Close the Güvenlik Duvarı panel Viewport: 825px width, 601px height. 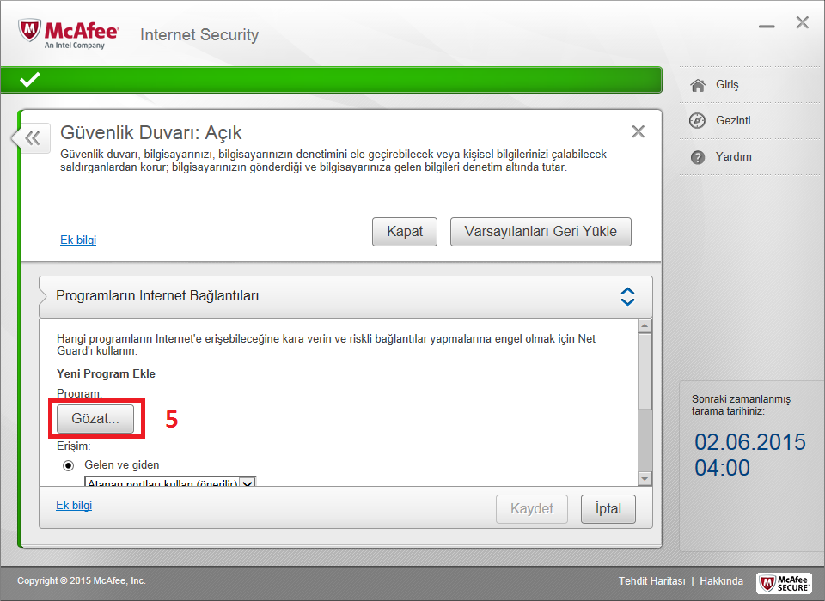click(639, 131)
